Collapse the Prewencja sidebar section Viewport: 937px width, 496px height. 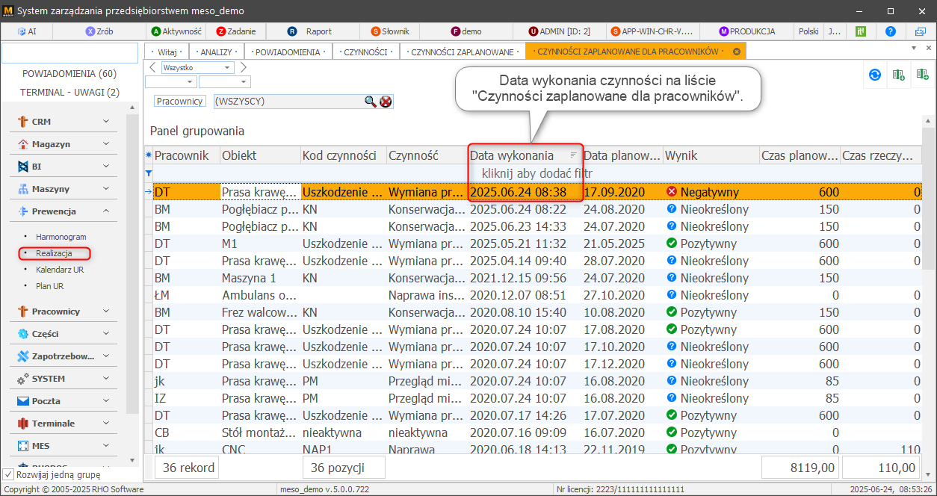tap(106, 211)
